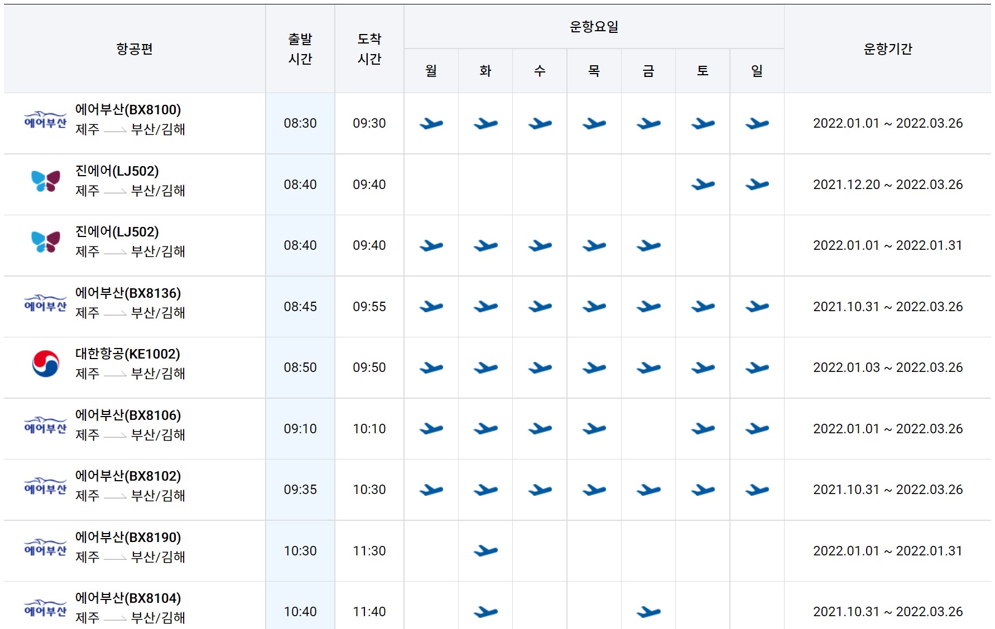This screenshot has height=629, width=995.
Task: Click Saturday plane icon for BX8106
Action: click(703, 428)
